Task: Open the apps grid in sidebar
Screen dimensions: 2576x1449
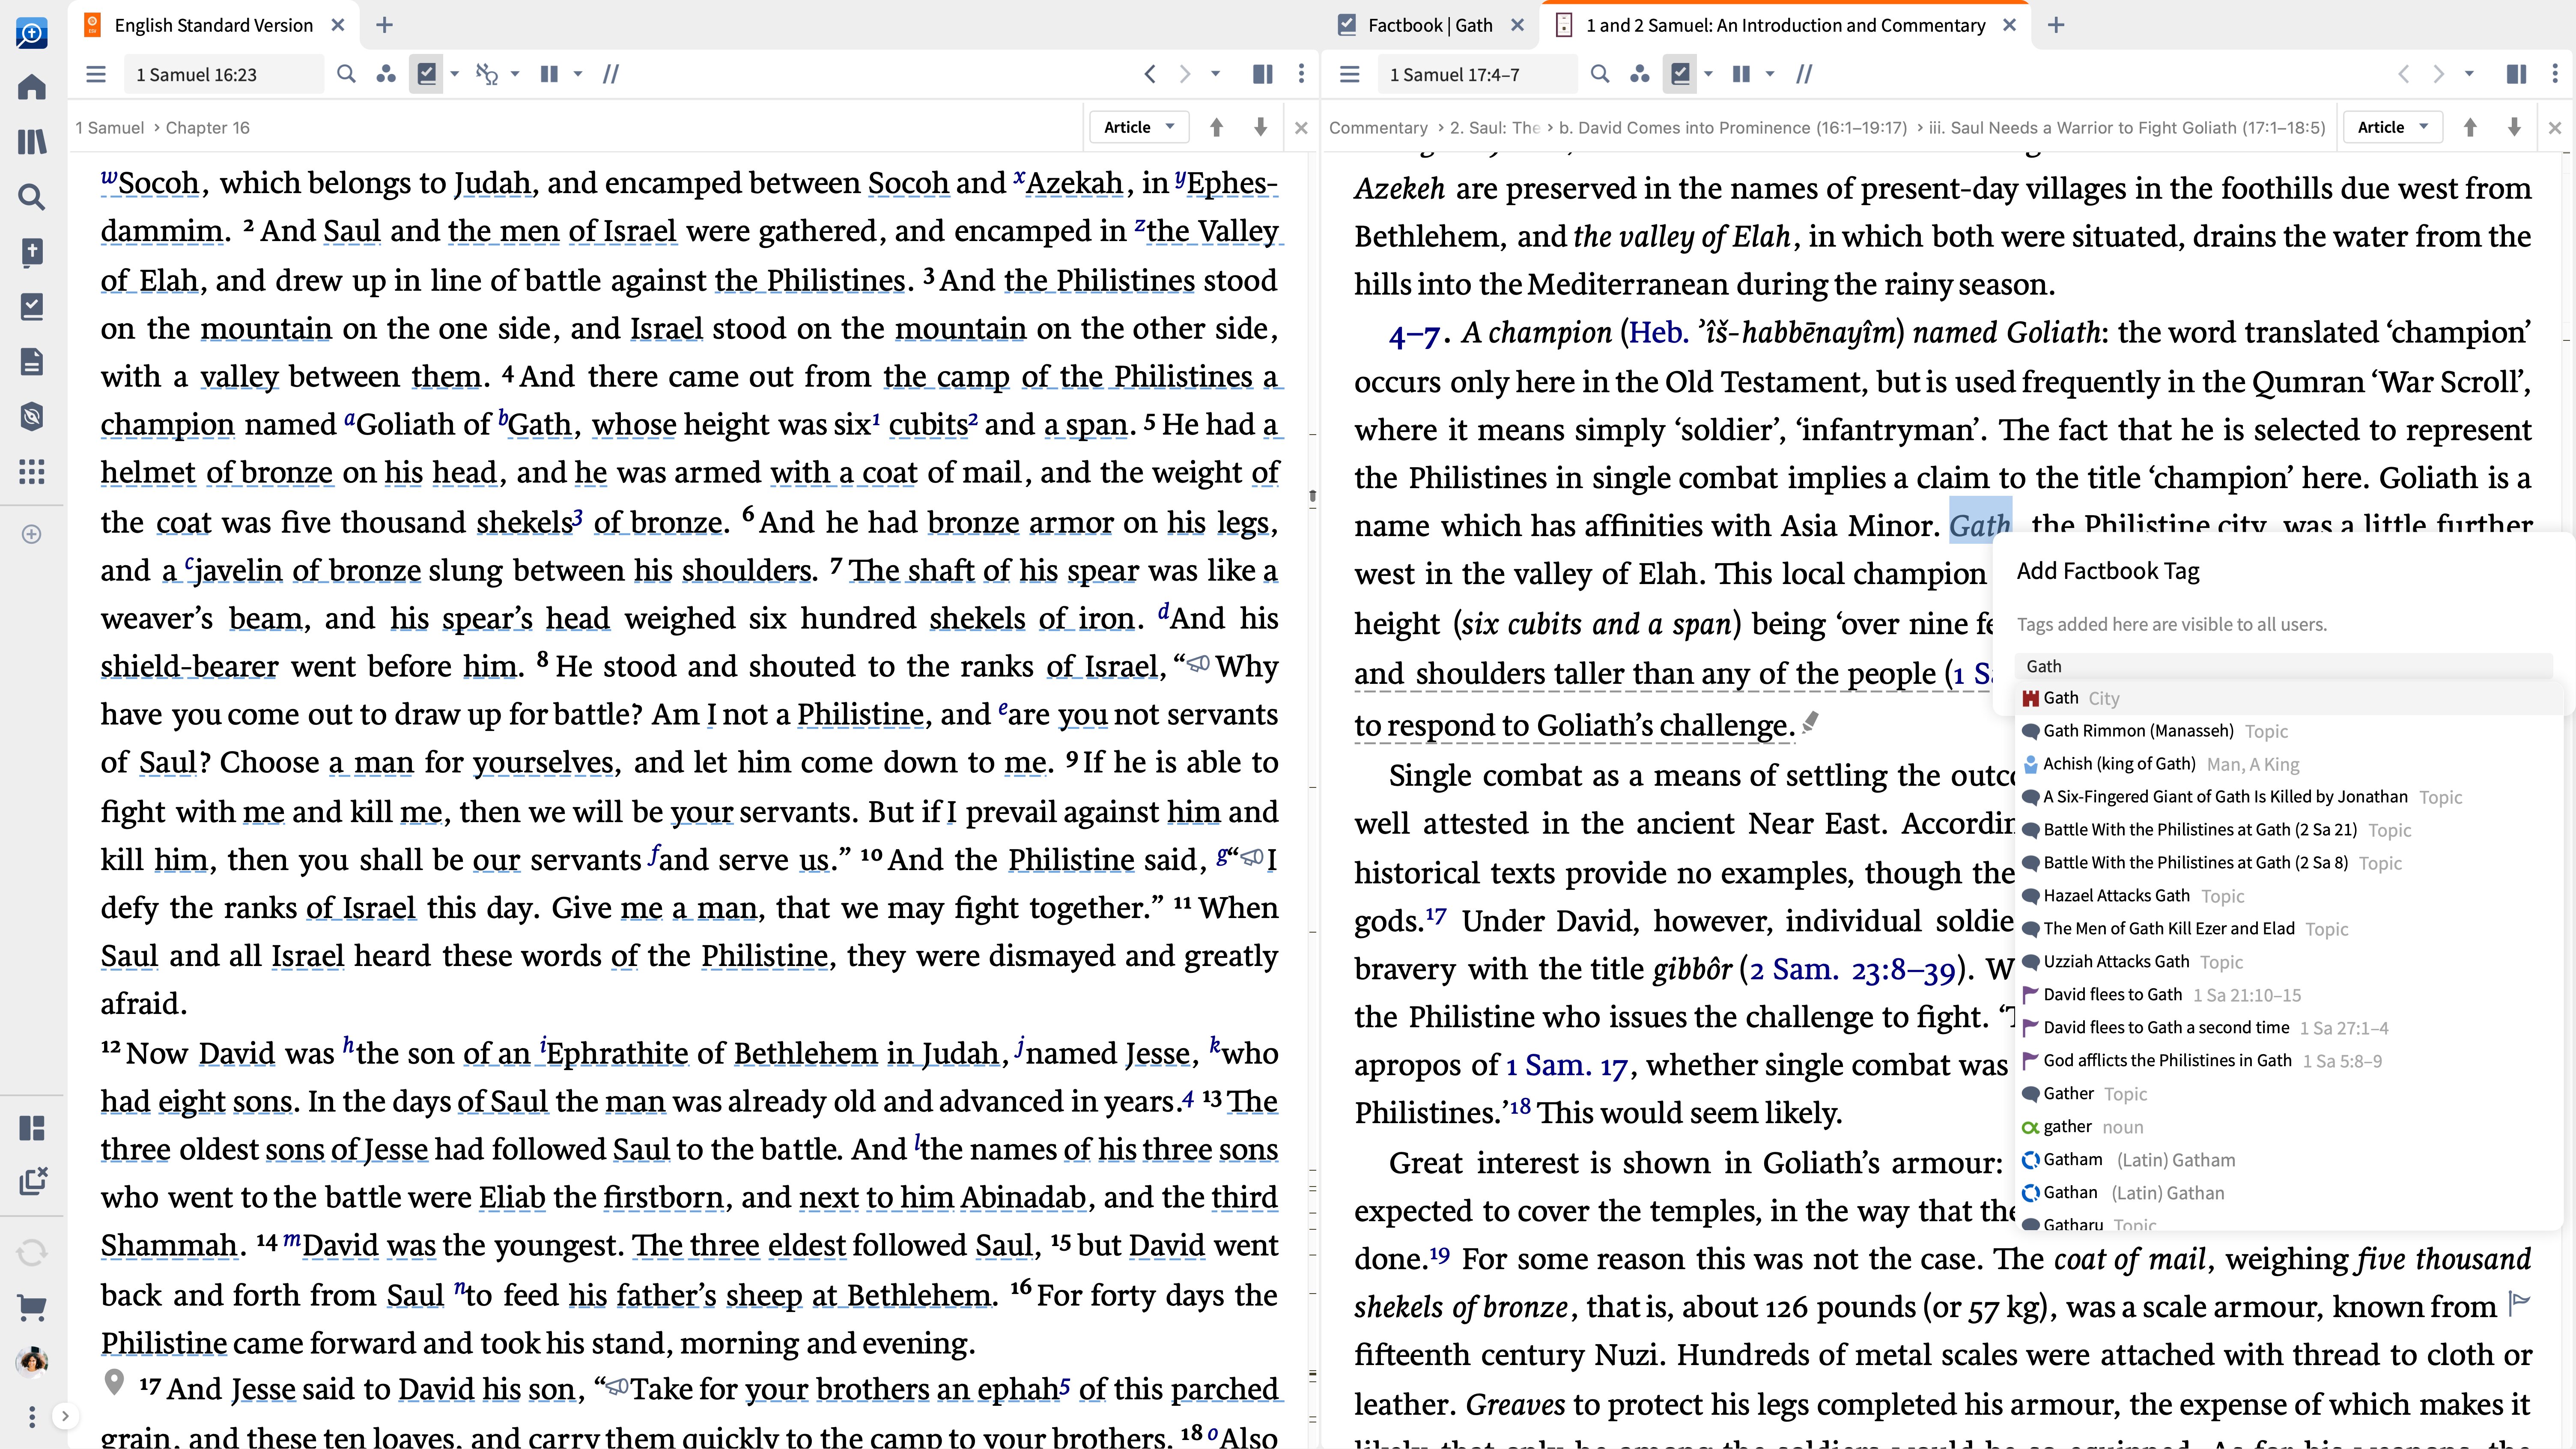Action: (x=32, y=471)
